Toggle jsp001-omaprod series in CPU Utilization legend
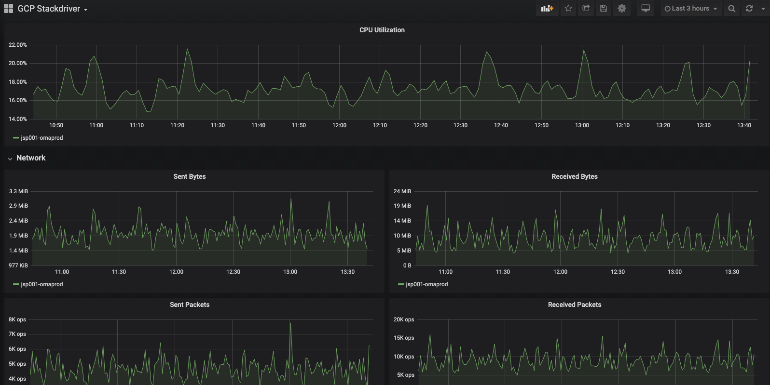770x385 pixels. coord(38,138)
